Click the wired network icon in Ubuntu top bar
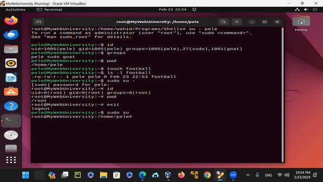This screenshot has width=323, height=182. pos(297,10)
